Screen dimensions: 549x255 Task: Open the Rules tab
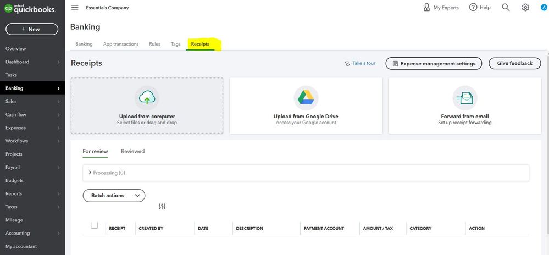[155, 44]
